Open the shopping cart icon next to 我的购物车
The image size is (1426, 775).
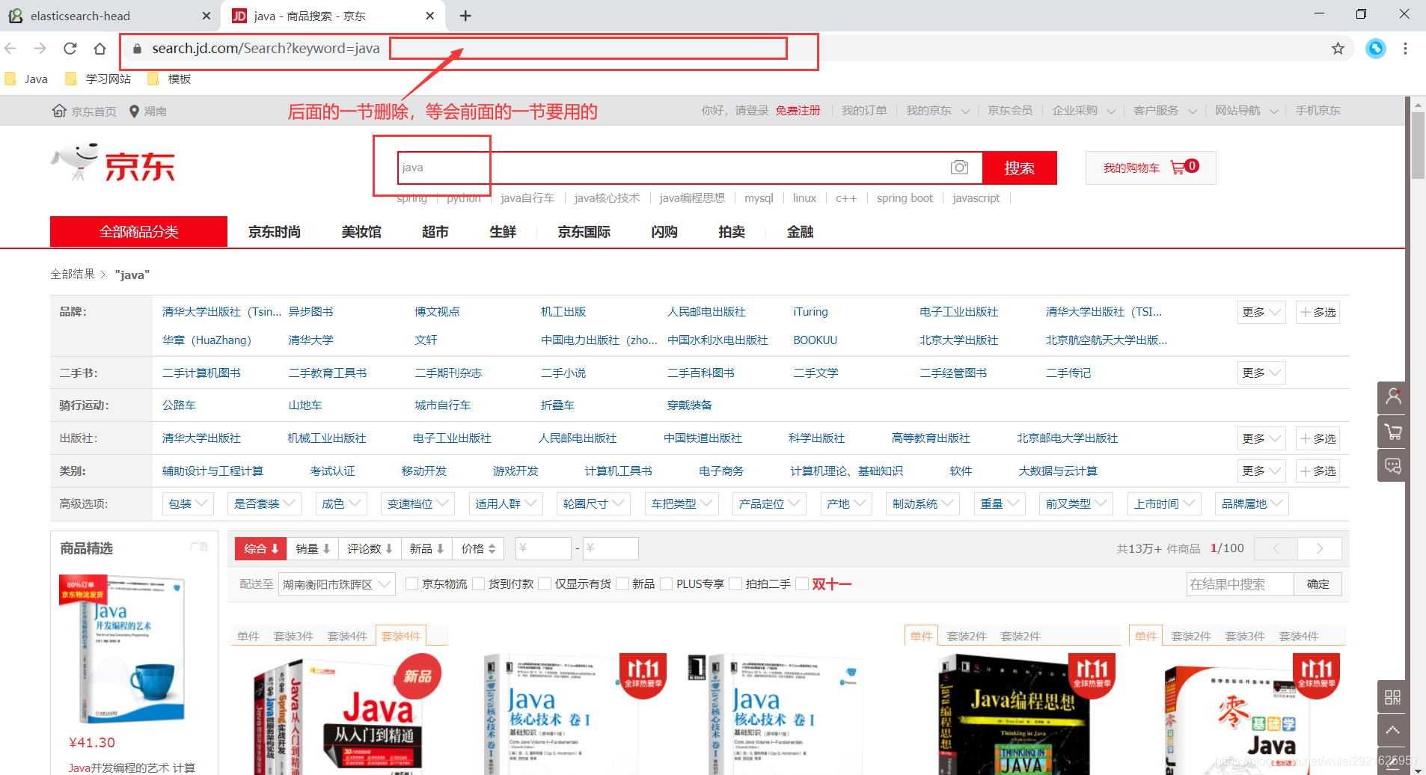[1178, 168]
